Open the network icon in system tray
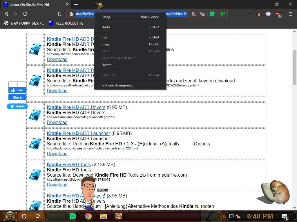The width and height of the screenshot is (297, 222). tap(231, 216)
